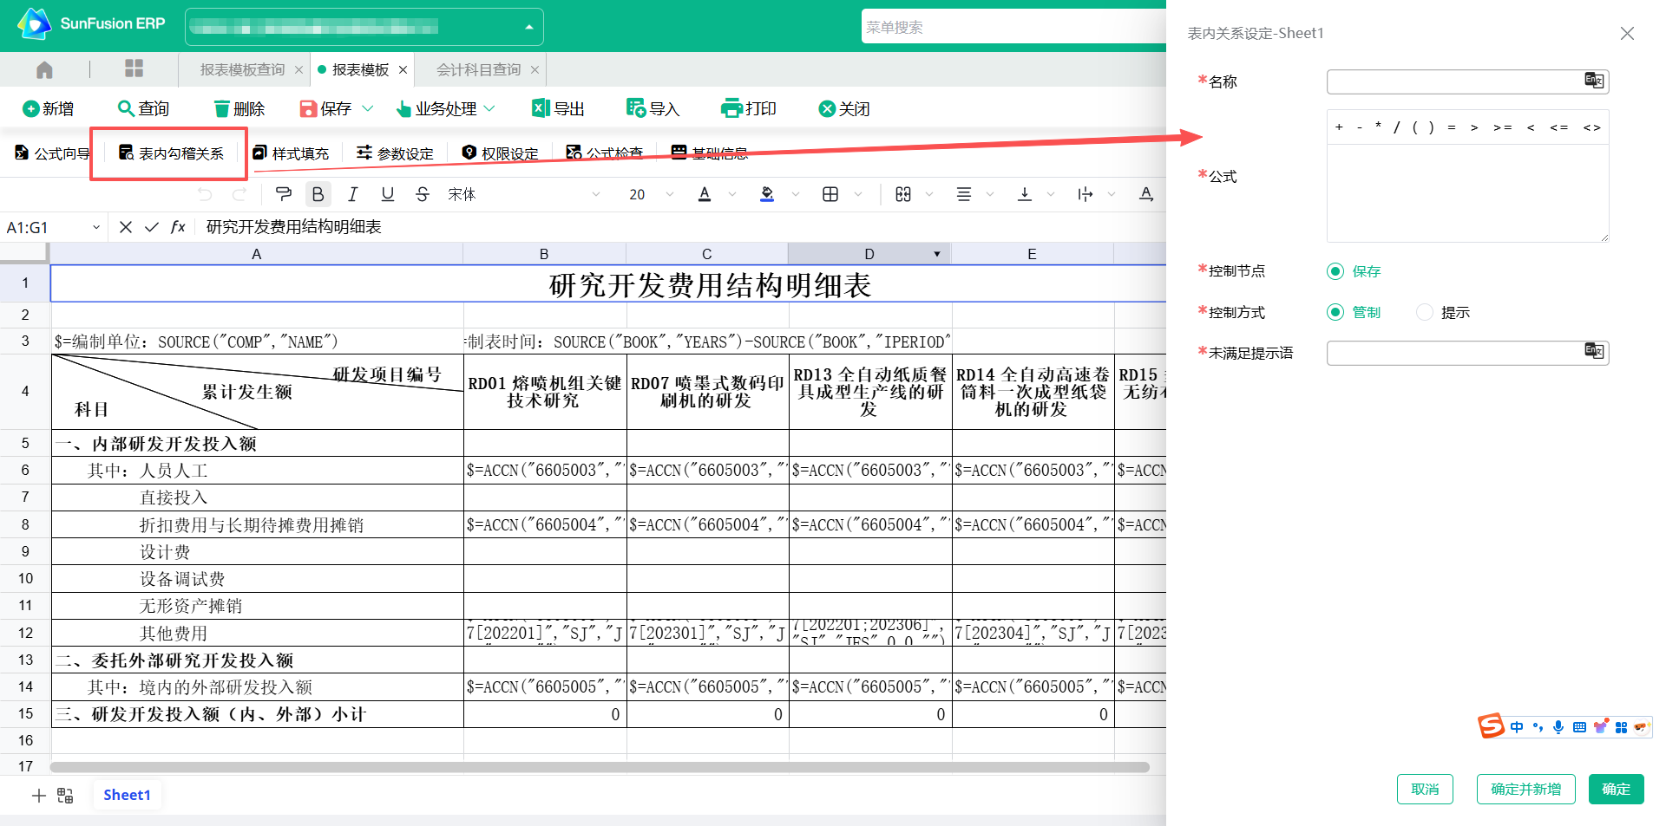This screenshot has height=826, width=1666.
Task: Open 表内勾稽关系 menu item
Action: click(x=171, y=153)
